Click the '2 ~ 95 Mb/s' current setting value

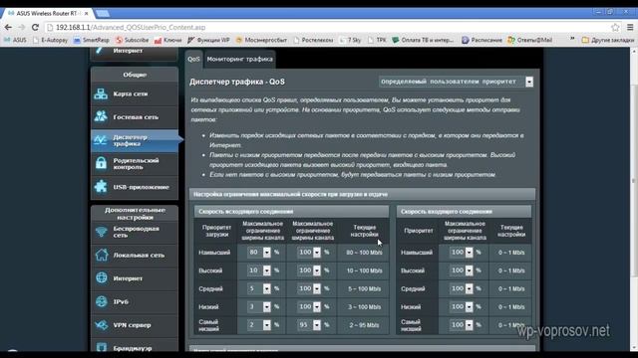(x=364, y=325)
